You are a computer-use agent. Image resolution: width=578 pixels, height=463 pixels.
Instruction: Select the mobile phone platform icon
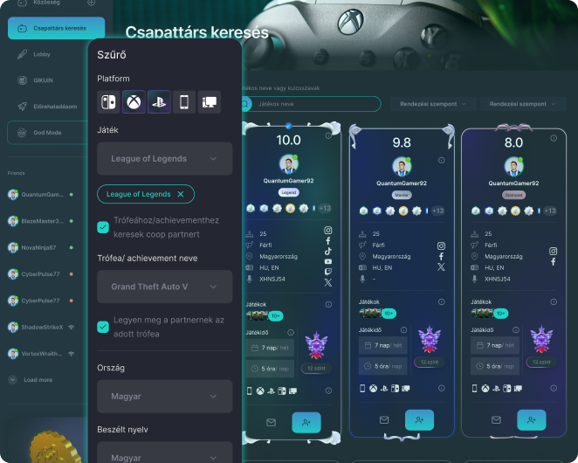click(184, 102)
